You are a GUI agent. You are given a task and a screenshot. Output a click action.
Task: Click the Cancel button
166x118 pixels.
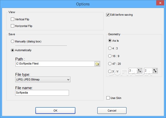click(x=112, y=111)
